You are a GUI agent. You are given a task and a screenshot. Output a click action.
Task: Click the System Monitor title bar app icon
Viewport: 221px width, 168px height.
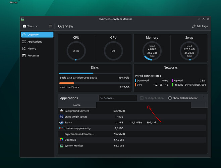click(22, 19)
